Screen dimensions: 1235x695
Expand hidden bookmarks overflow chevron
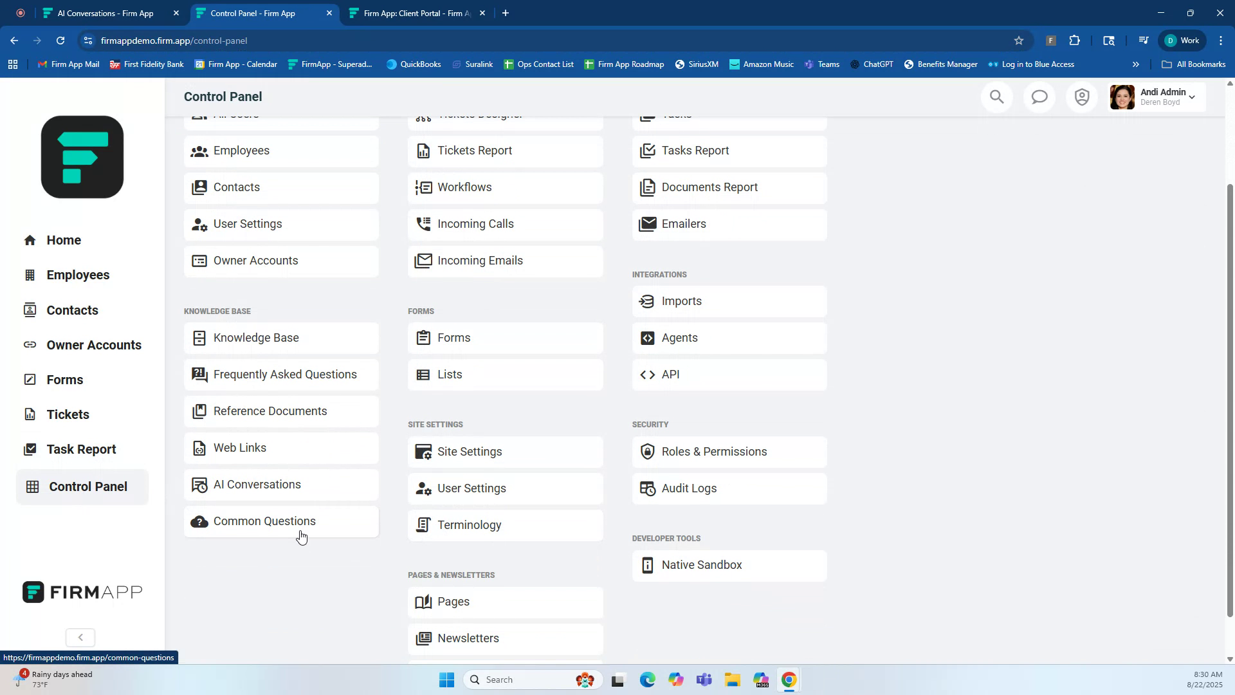[x=1135, y=64]
